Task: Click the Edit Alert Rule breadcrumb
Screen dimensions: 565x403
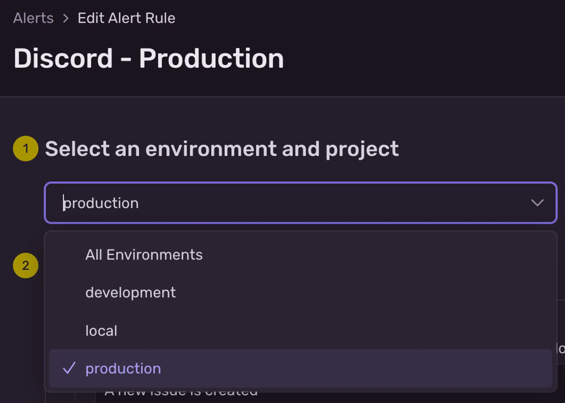Action: [126, 18]
